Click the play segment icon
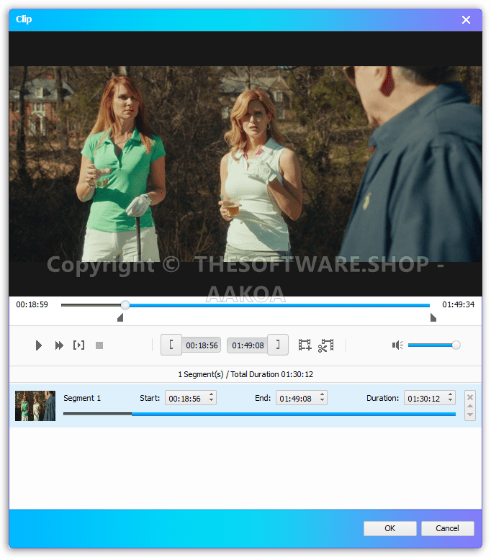Image resolution: width=491 pixels, height=557 pixels. click(x=78, y=345)
